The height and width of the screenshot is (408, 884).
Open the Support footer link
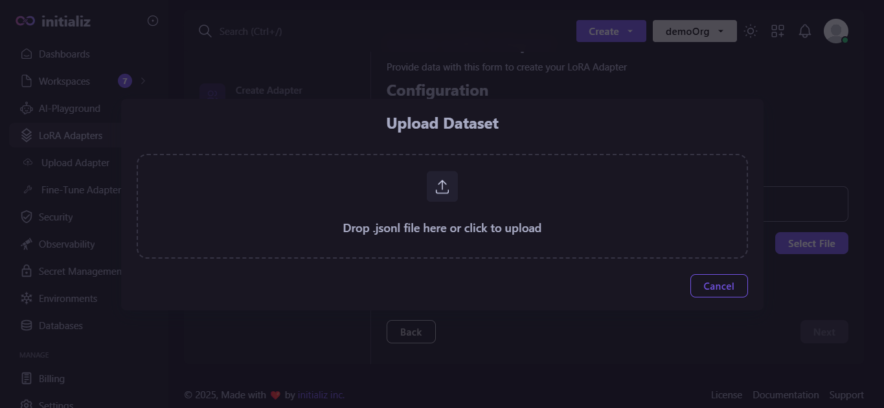(846, 394)
